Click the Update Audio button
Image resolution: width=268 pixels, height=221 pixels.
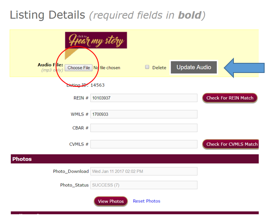coord(194,67)
